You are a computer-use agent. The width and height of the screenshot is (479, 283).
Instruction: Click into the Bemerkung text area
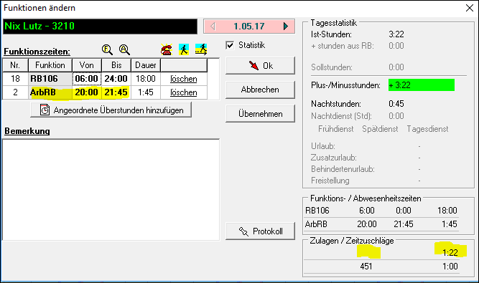111,190
